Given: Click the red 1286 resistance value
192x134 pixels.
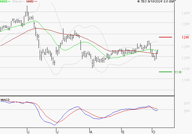Looking at the screenshot, I should click(x=185, y=37).
